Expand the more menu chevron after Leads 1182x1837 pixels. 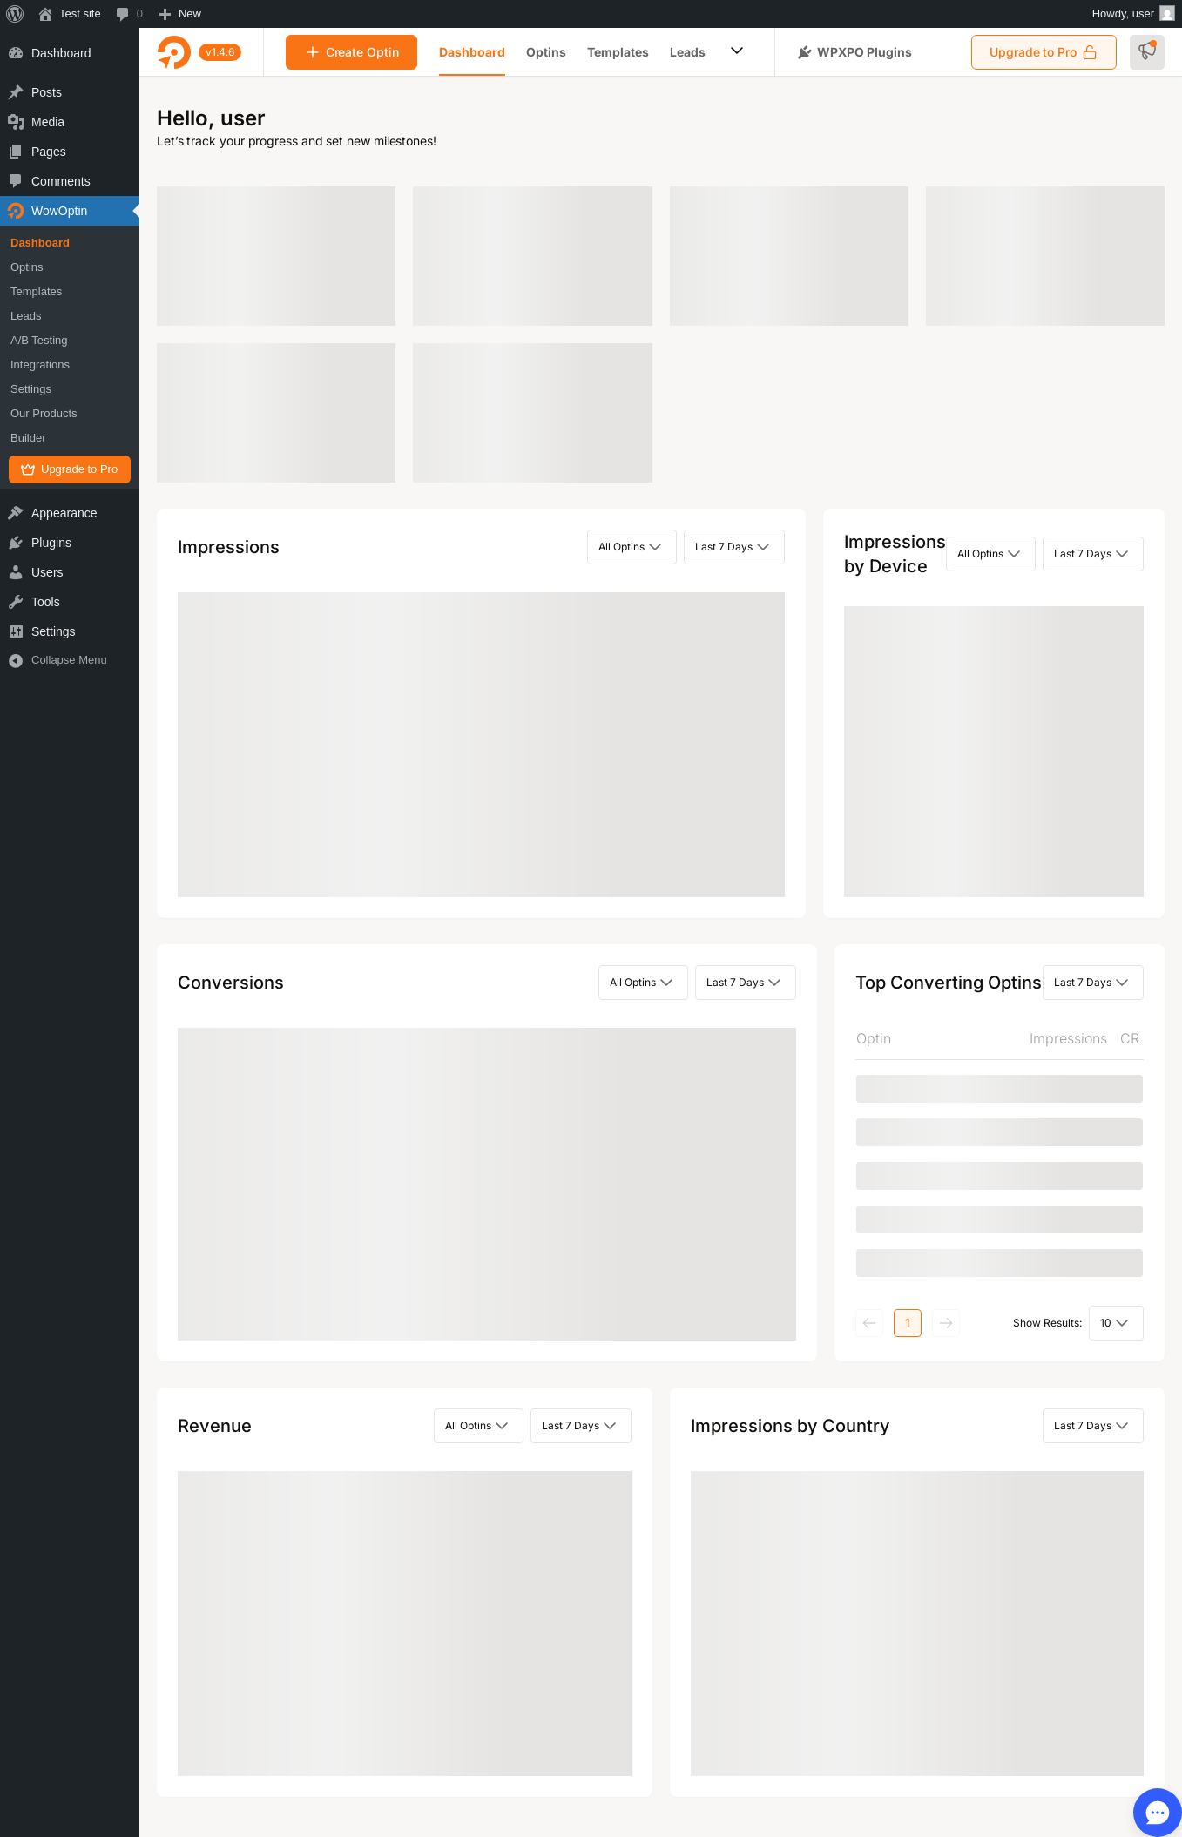737,51
